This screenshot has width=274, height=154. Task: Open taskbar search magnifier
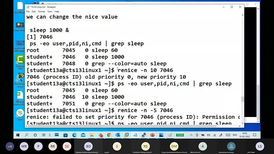click(27, 135)
